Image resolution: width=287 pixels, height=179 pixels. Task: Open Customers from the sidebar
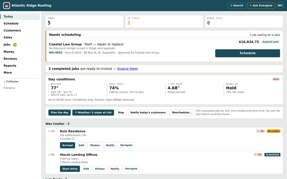[21, 30]
